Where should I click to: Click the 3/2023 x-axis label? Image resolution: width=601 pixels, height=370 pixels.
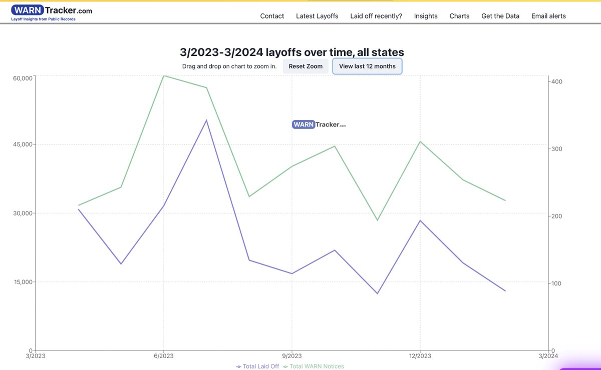(35, 356)
